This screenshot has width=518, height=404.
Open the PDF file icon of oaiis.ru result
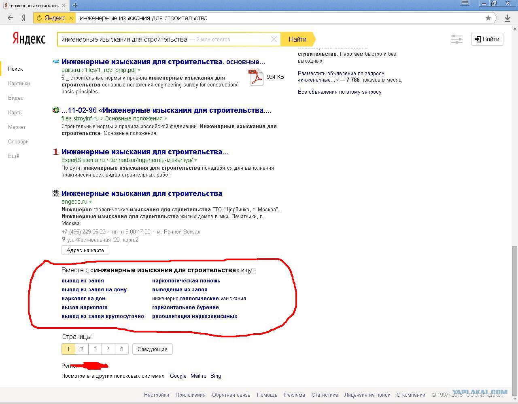(x=256, y=77)
